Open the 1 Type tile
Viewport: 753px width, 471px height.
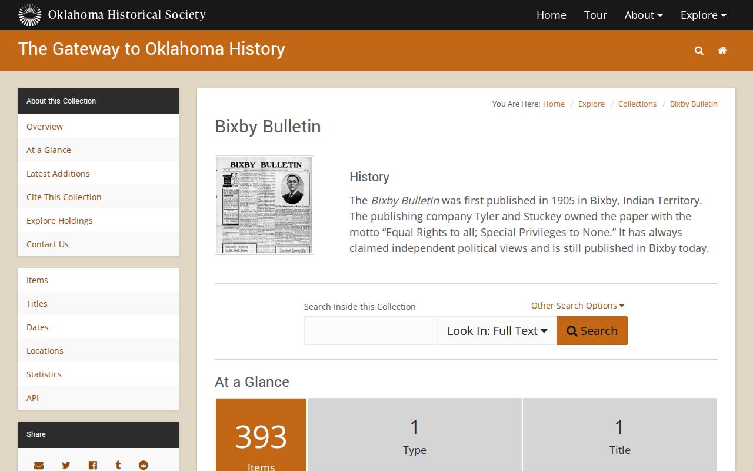(x=415, y=434)
